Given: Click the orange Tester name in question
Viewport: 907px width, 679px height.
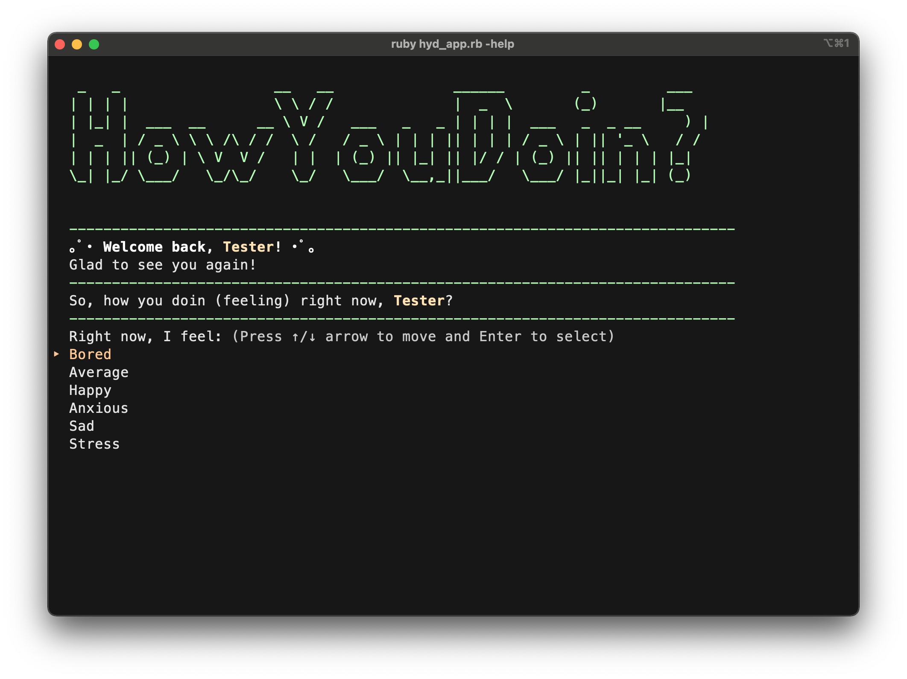Looking at the screenshot, I should click(418, 301).
